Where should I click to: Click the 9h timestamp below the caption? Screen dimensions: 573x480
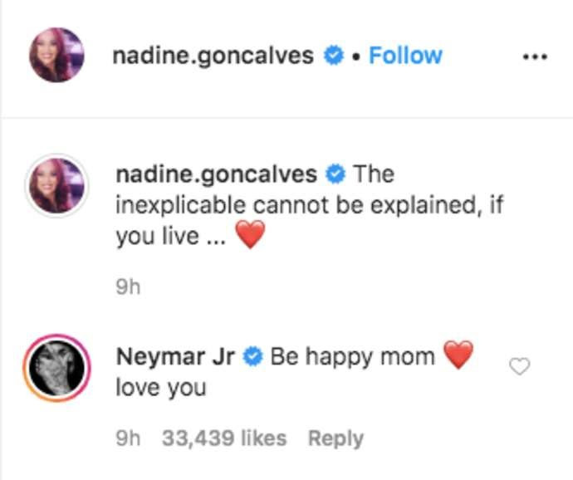click(128, 287)
